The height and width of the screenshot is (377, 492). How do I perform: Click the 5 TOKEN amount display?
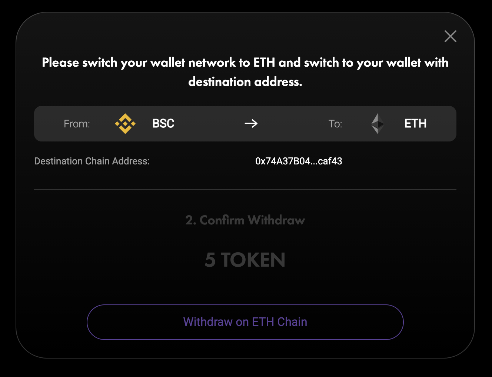[245, 260]
